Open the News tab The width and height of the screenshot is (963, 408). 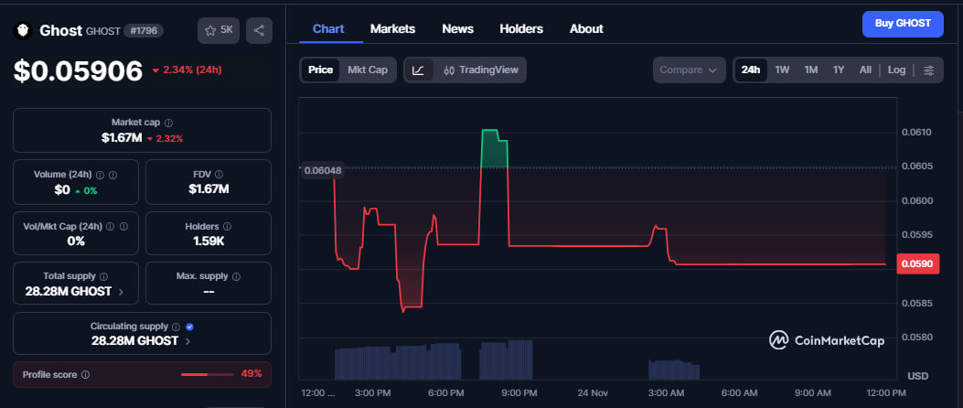click(457, 29)
